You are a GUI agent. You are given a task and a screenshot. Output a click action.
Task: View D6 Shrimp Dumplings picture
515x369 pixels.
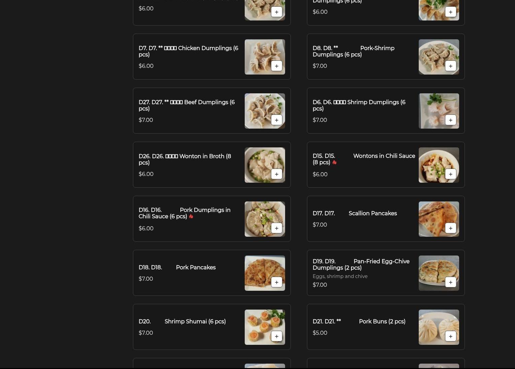click(x=439, y=111)
